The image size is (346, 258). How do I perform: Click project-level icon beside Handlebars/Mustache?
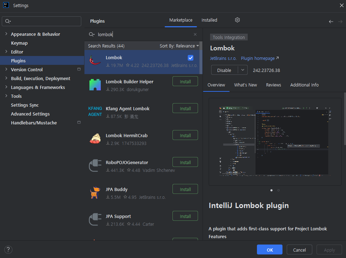click(79, 122)
